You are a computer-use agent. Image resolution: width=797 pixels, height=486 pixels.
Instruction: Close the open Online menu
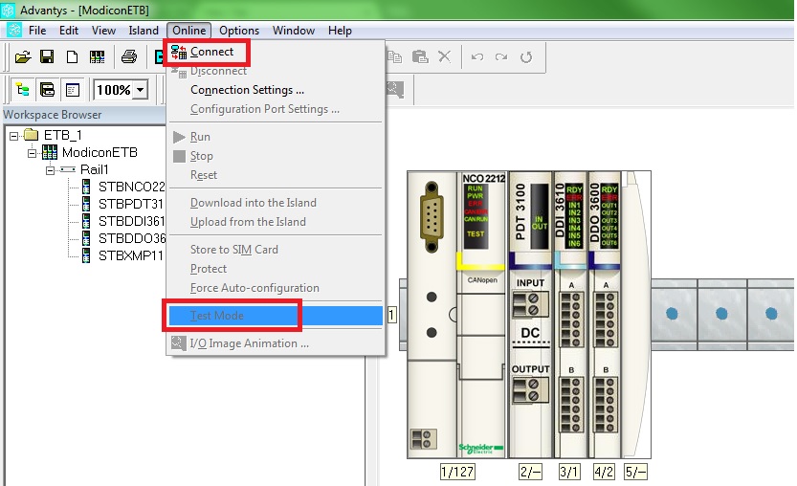189,31
